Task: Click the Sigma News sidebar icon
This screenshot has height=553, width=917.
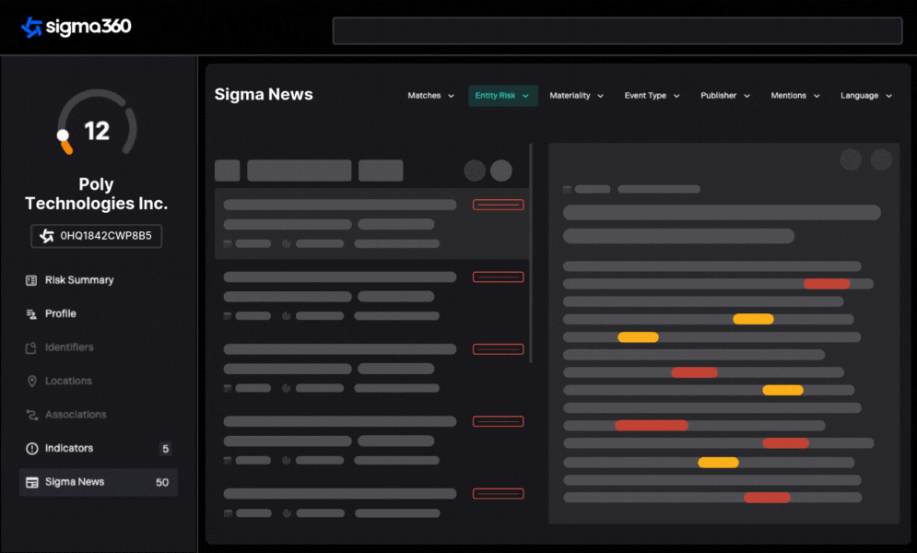Action: 31,482
